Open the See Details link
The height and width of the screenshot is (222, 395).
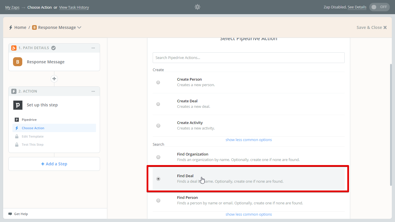(x=357, y=7)
